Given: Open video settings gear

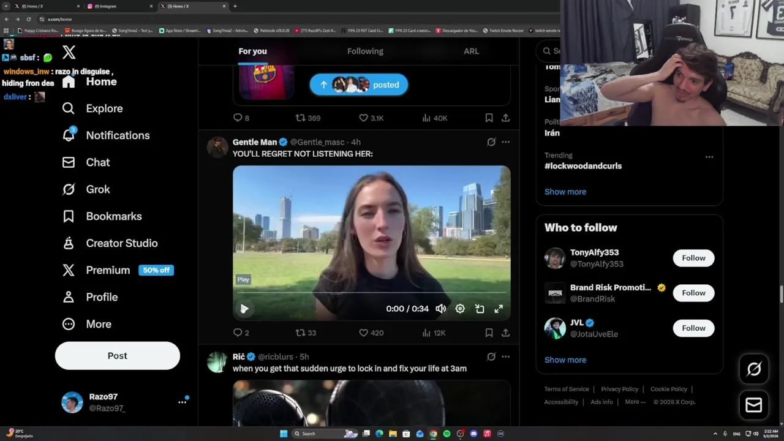Looking at the screenshot, I should pos(460,309).
